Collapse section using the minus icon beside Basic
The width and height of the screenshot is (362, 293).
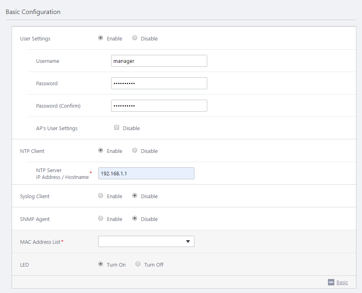331,282
